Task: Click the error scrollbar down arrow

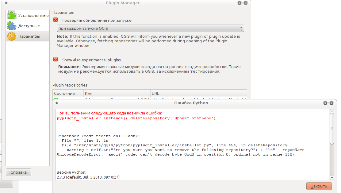Action: [332, 178]
